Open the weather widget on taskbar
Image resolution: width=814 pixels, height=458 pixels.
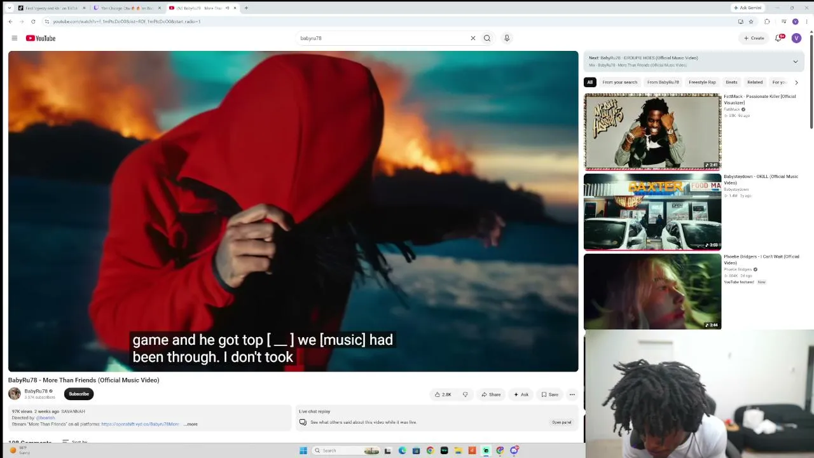point(18,450)
